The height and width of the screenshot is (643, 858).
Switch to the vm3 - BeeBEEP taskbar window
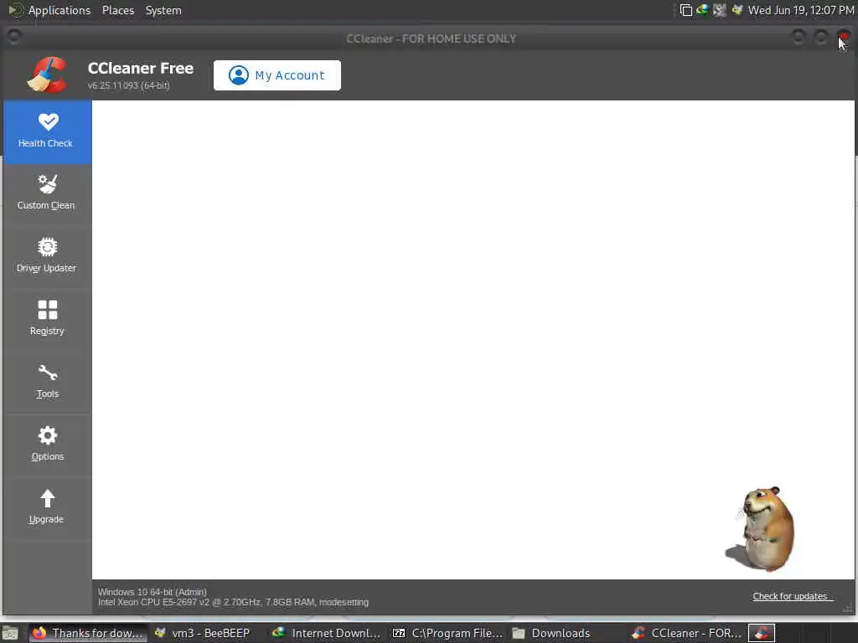click(x=203, y=633)
